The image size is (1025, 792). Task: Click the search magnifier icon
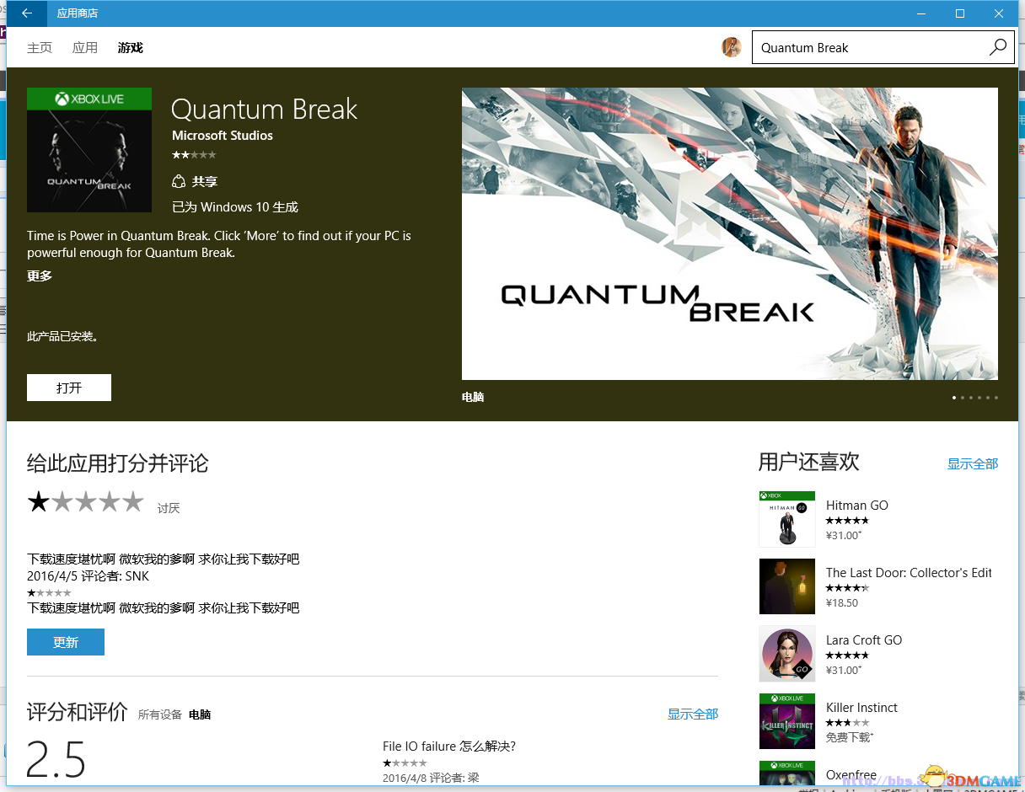tap(997, 47)
